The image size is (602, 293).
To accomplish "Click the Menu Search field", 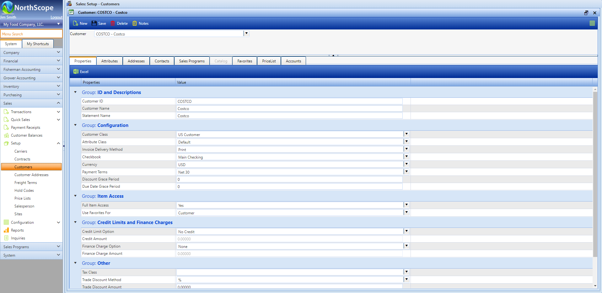I will (31, 34).
